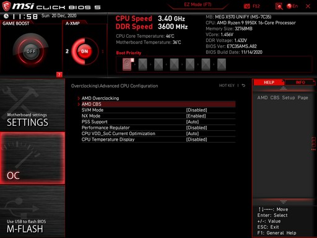
Task: Change NX Mode Enabled value
Action: click(196, 116)
